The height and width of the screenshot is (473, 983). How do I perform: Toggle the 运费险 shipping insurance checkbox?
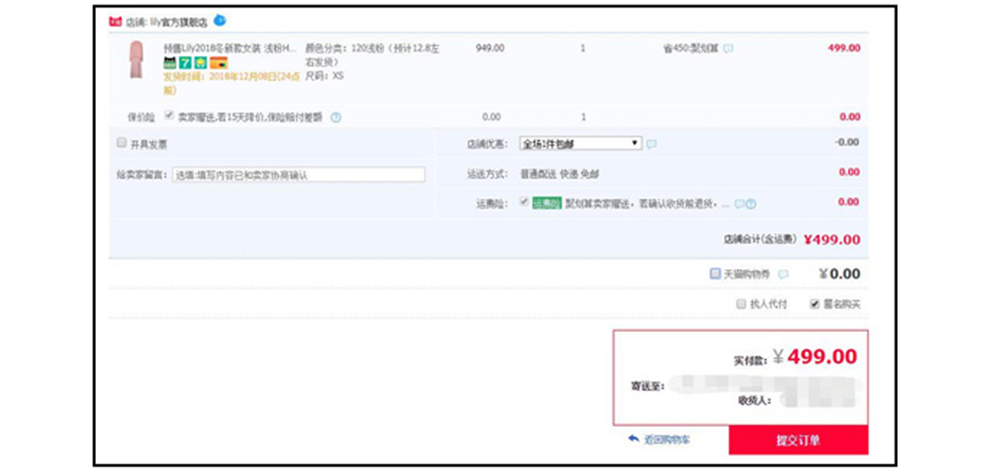524,203
